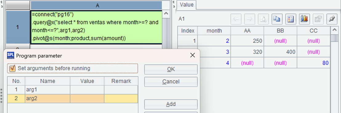Click scroll-up arrow of cell A1 editor
341x113 pixels.
click(166, 14)
